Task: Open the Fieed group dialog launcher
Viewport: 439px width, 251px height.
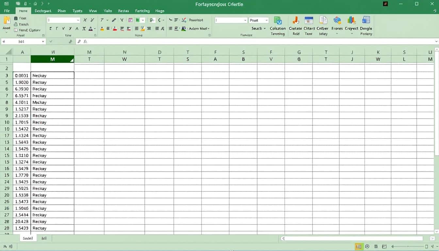Action: [x=43, y=35]
